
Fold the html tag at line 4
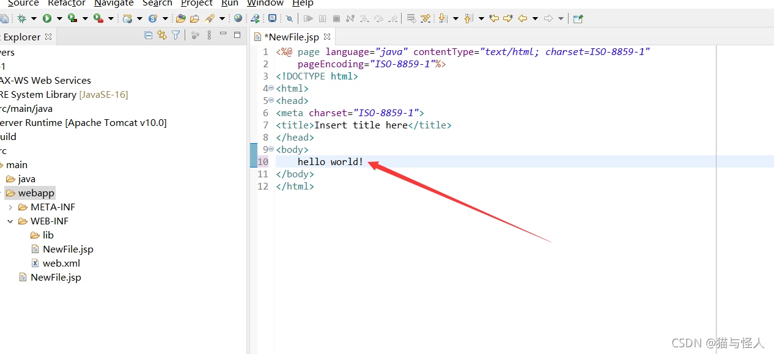click(x=271, y=88)
